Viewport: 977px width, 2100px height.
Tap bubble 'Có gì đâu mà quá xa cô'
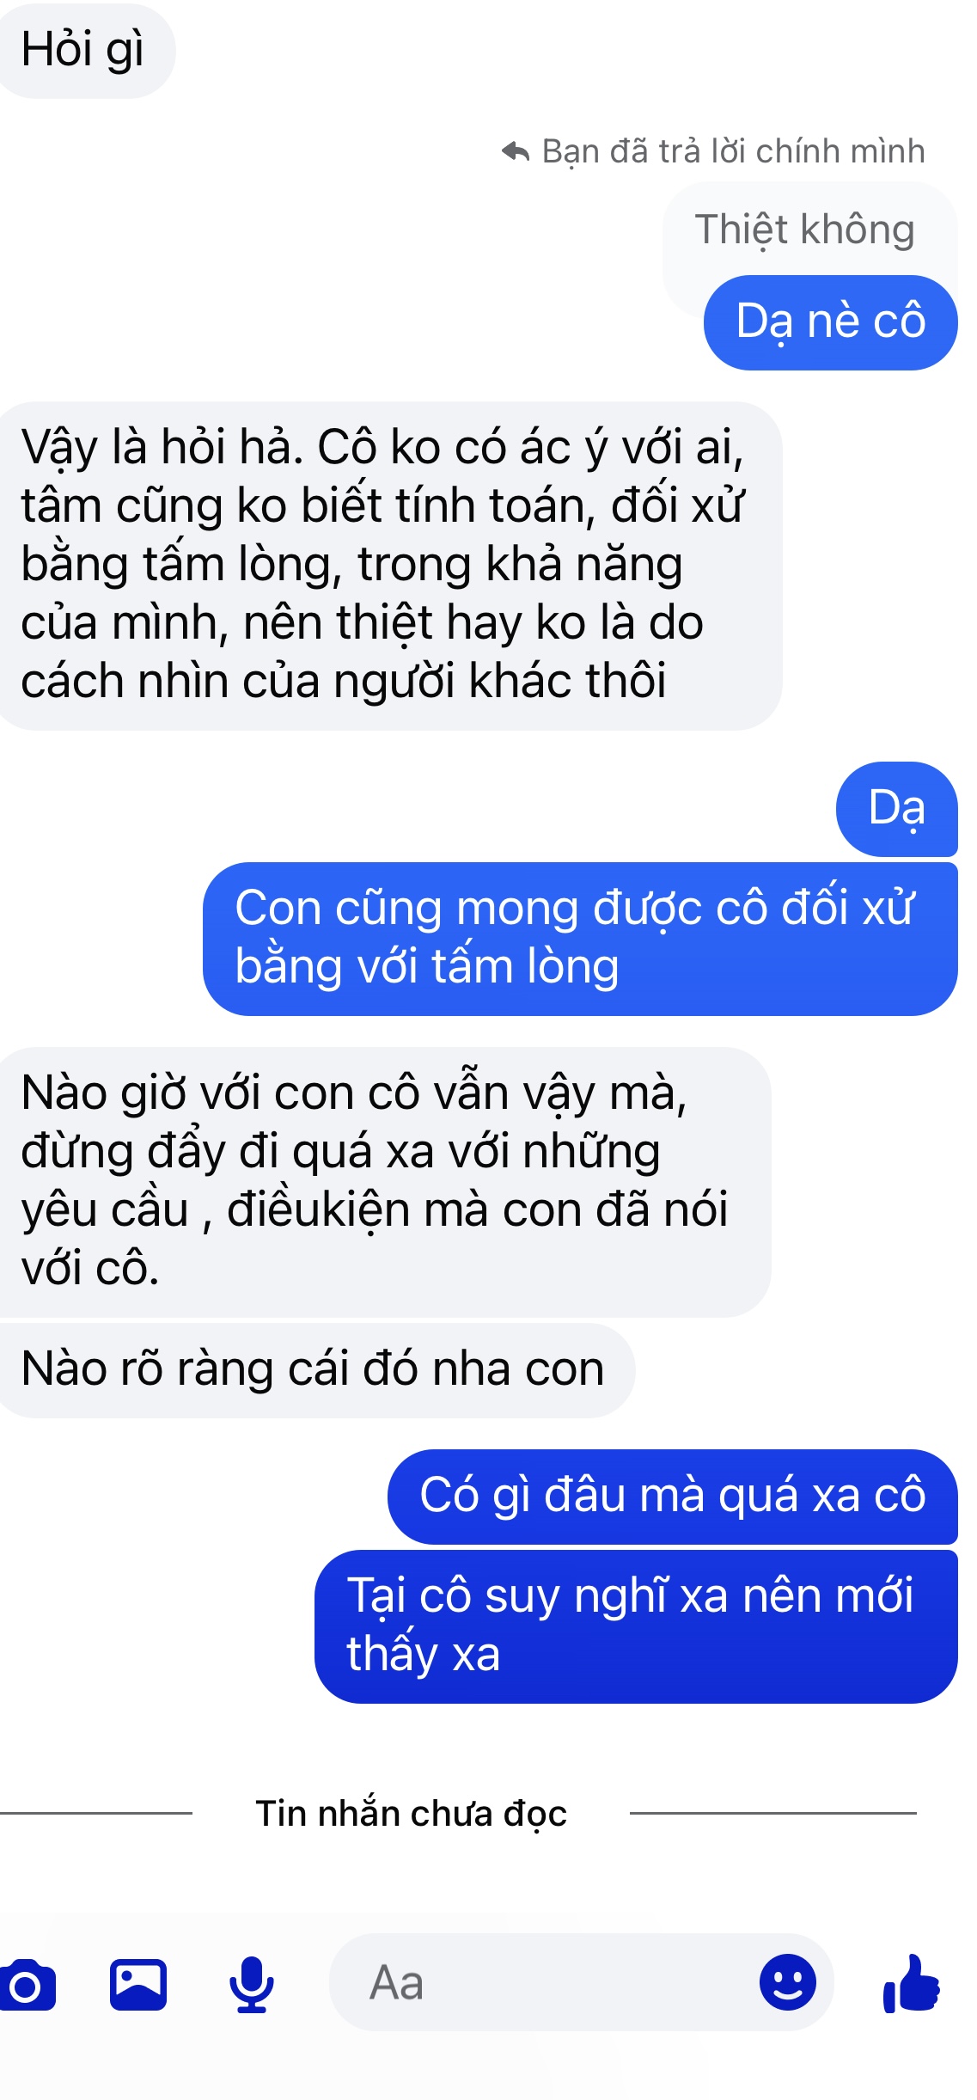672,1497
